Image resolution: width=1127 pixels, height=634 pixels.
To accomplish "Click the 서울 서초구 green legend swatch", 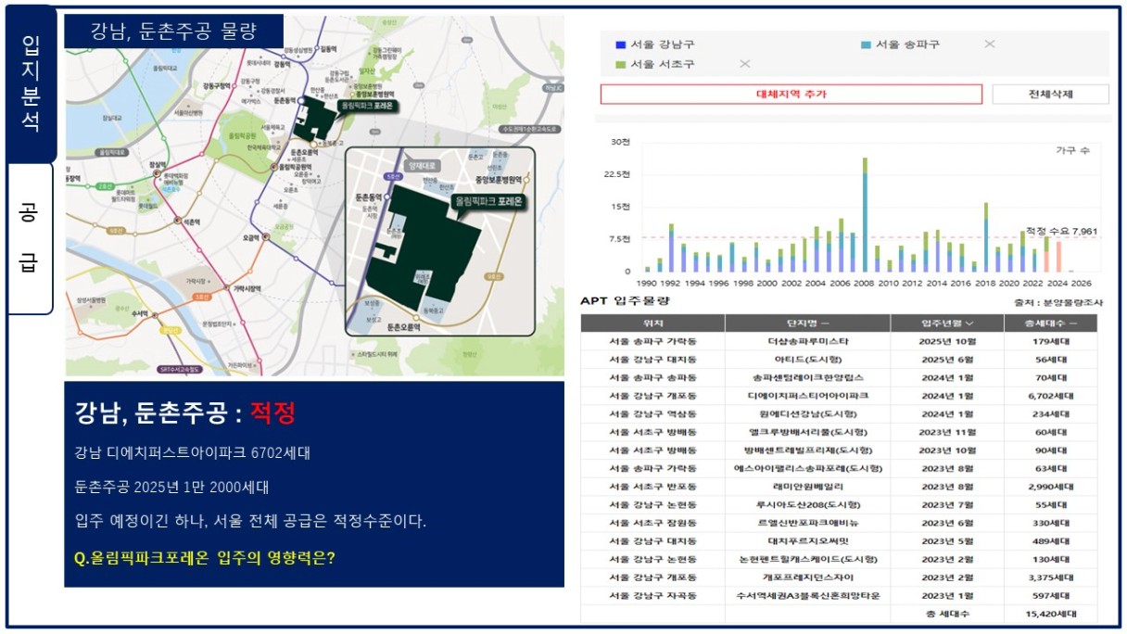I will pos(620,64).
